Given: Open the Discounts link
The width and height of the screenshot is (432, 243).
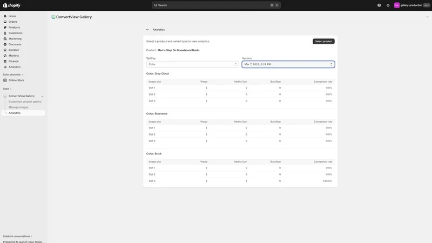Looking at the screenshot, I should click(x=15, y=44).
